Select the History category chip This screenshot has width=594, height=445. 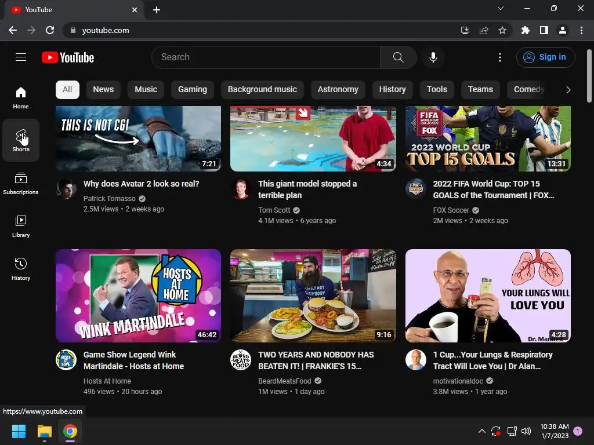pyautogui.click(x=393, y=90)
